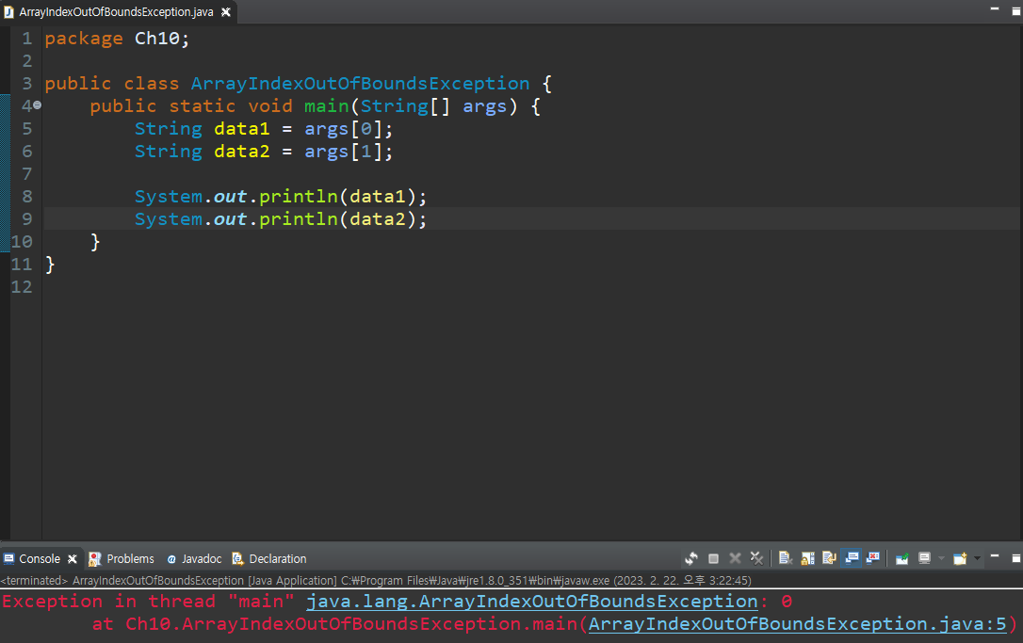The width and height of the screenshot is (1023, 643).
Task: Minimize the Console view
Action: click(x=995, y=556)
